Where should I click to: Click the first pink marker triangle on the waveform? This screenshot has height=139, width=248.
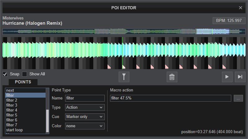109,67
